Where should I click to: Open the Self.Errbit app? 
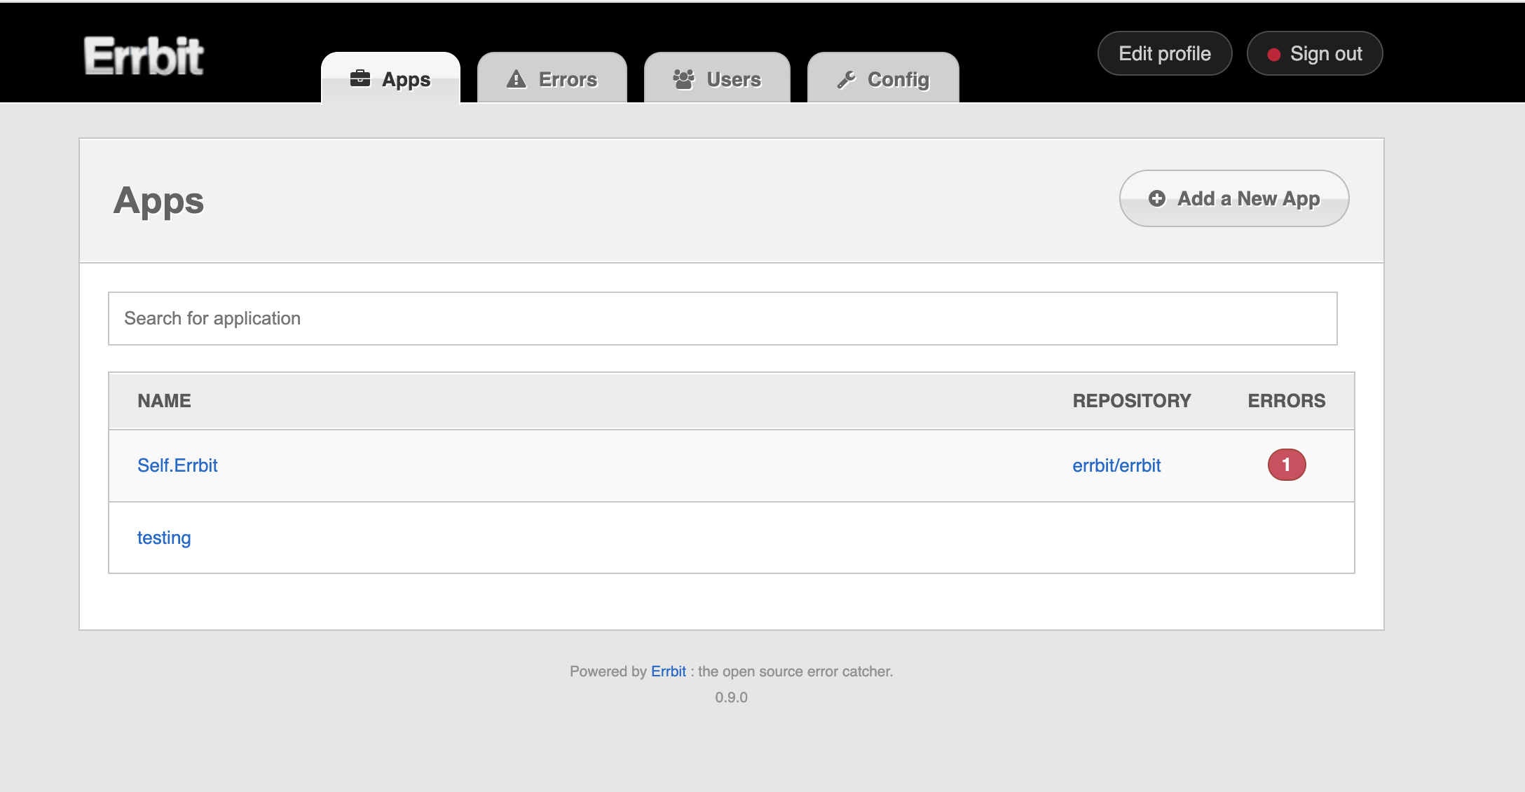177,465
